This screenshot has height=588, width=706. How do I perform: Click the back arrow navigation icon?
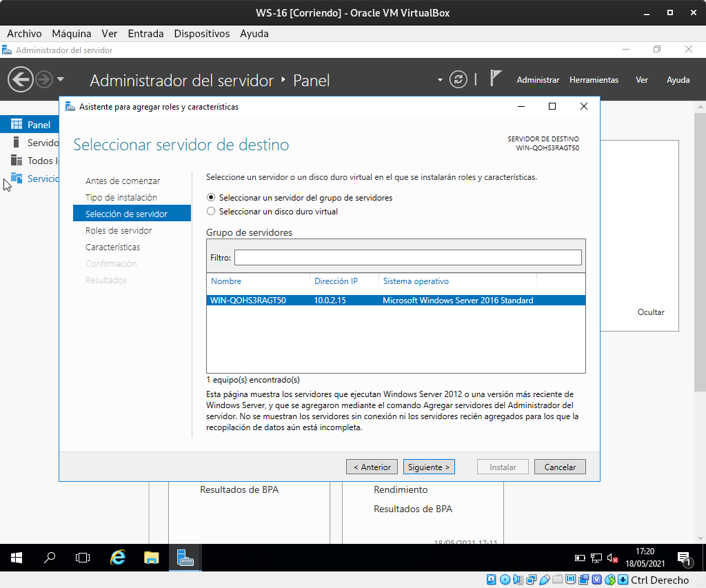[x=20, y=79]
